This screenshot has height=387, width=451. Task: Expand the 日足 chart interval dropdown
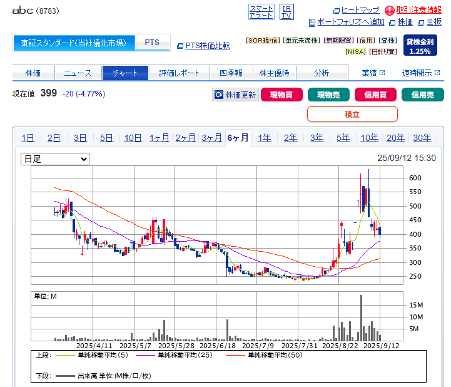click(x=55, y=159)
